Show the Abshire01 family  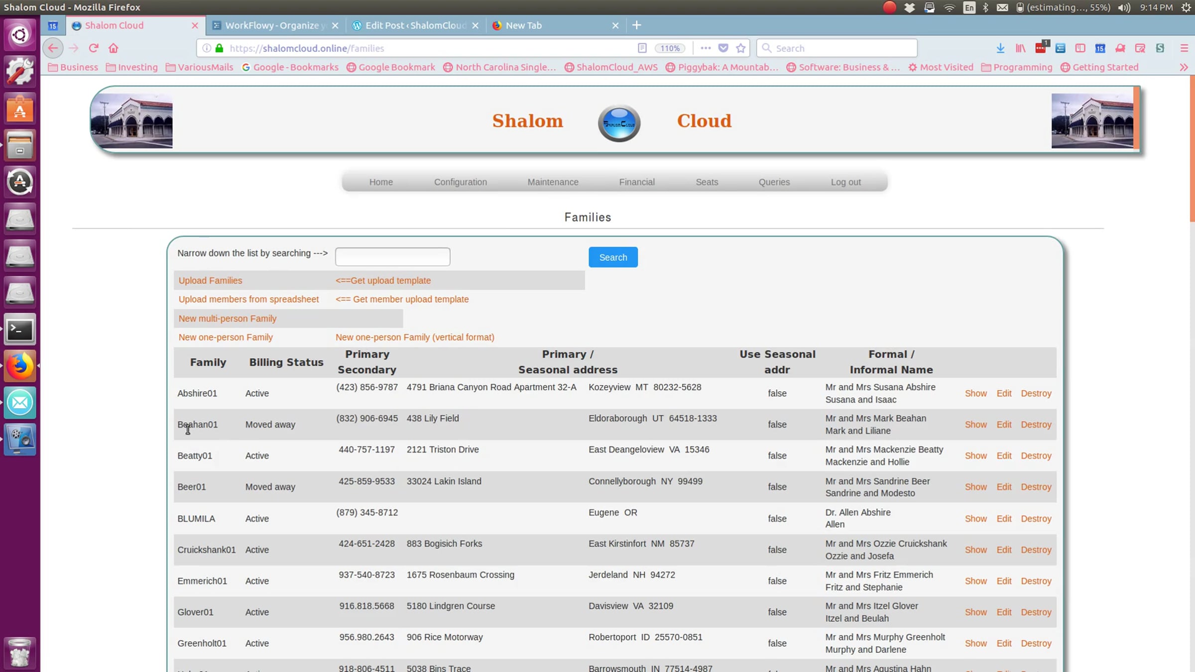[x=975, y=393]
